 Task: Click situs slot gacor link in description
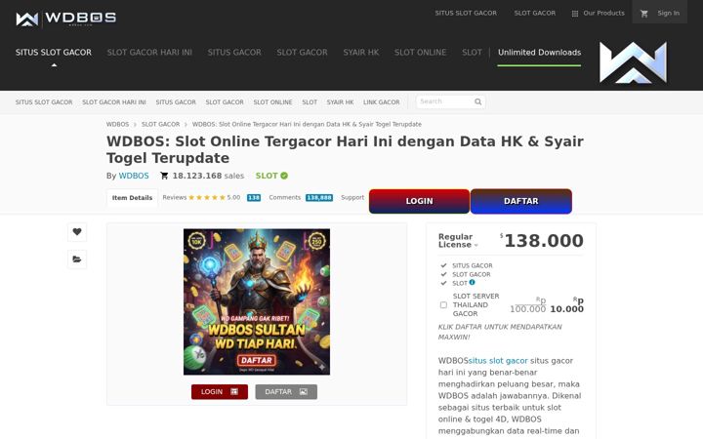[498, 361]
